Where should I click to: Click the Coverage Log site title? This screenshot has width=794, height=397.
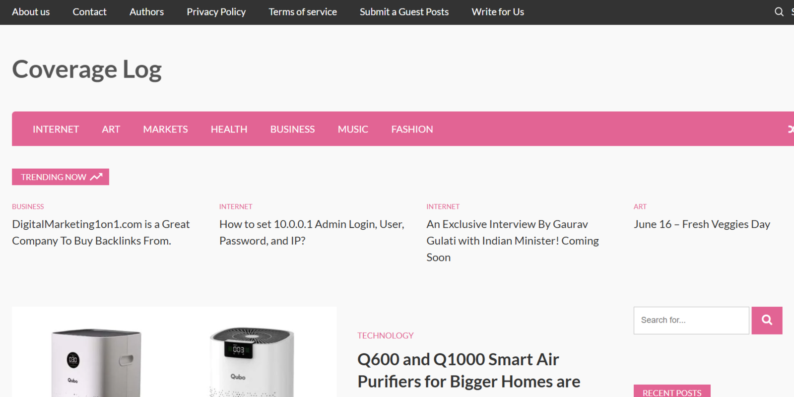click(x=87, y=69)
